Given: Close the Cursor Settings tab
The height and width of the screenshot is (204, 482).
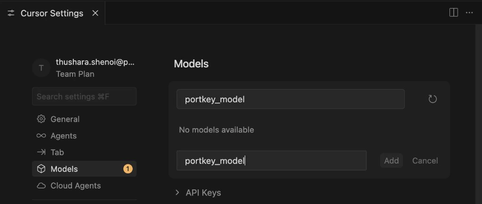Looking at the screenshot, I should (95, 13).
